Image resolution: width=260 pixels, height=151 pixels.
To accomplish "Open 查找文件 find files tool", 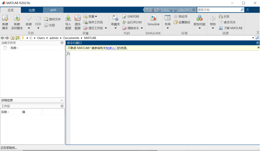I will (53, 19).
